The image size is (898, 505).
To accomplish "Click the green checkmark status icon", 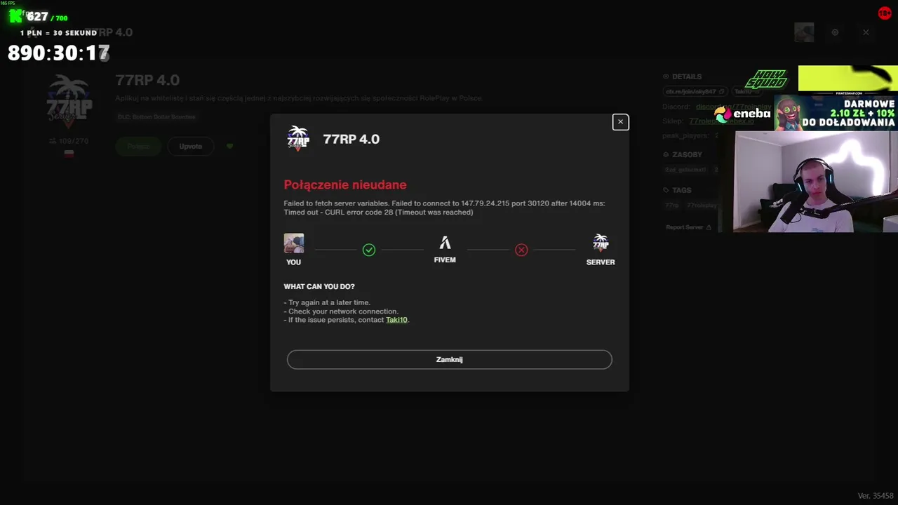I will click(369, 250).
